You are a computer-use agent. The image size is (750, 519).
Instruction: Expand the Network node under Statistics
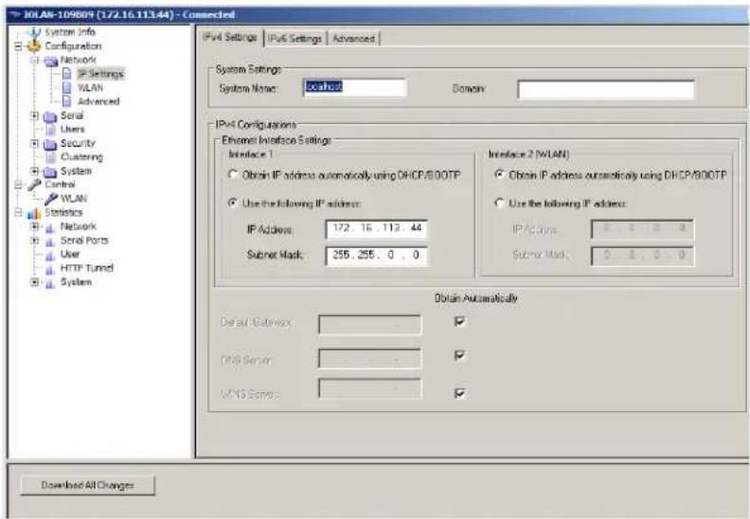click(x=34, y=226)
